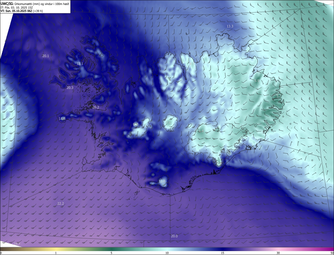The height and width of the screenshot is (255, 334).
Task: Click the 0 label on the color scale
Action: (1, 253)
